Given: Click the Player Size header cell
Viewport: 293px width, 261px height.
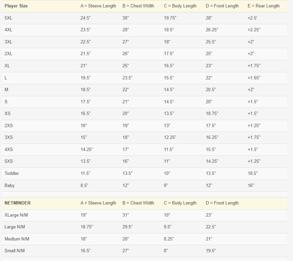Looking at the screenshot, I should (16, 6).
